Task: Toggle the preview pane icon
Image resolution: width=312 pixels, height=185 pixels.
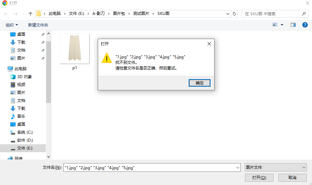Action: (293, 25)
